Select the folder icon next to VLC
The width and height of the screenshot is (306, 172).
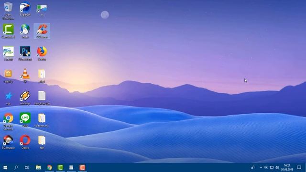42,75
